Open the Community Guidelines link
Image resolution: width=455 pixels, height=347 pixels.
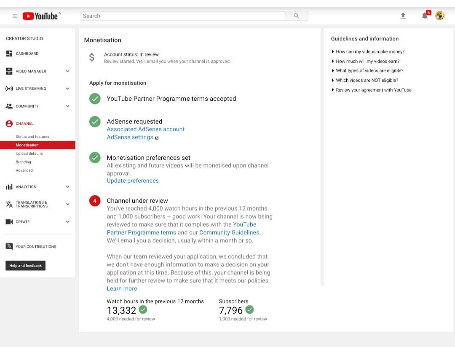[229, 233]
